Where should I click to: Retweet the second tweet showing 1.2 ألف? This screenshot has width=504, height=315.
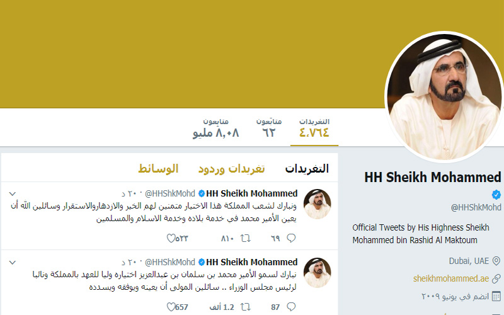[246, 307]
